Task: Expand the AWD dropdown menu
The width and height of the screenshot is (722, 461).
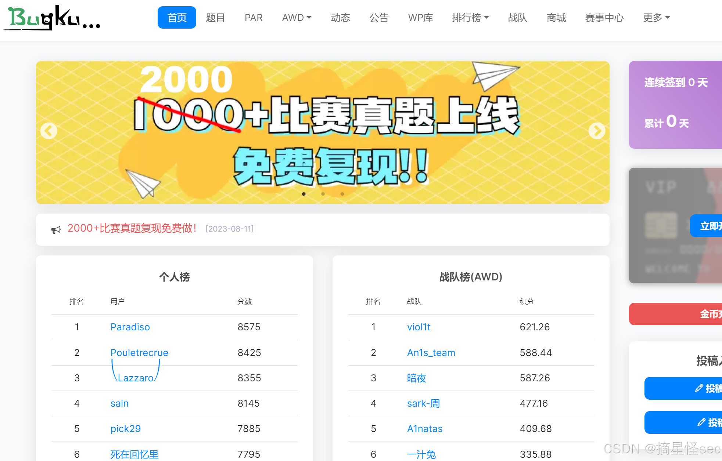Action: point(296,18)
